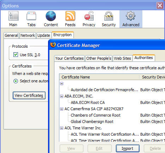Viewport: 165px width, 153px height.
Task: Sort by the Security Device column header
Action: (152, 77)
